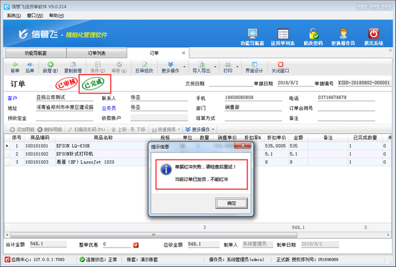The height and width of the screenshot is (267, 396).
Task: Close the 提示信息 dialog with red X
Action: click(242, 146)
